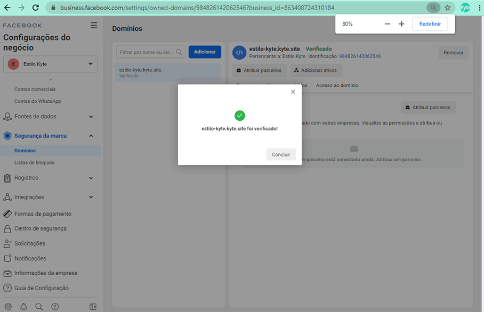Click the Centro de segurança lock icon
Image resolution: width=484 pixels, height=312 pixels.
(7, 228)
